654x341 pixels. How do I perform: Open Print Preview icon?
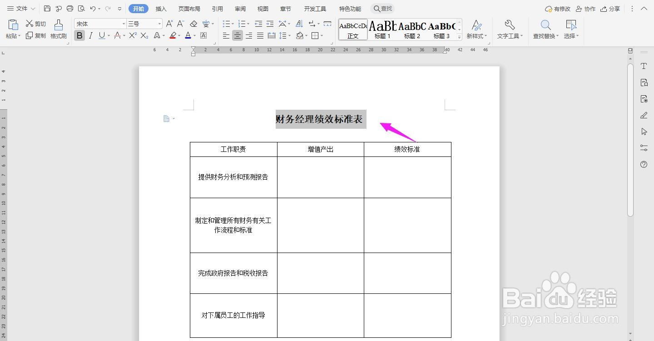pos(81,9)
